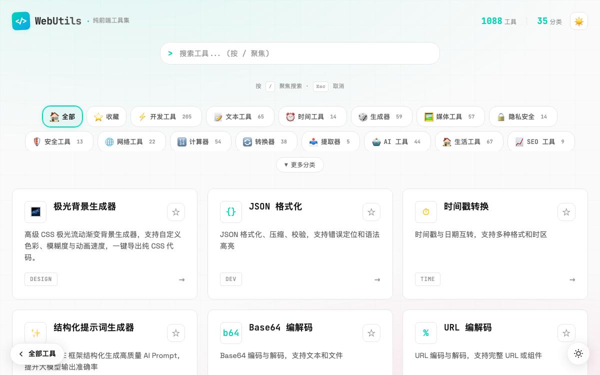This screenshot has height=375, width=600.
Task: Open the Base64 编解码 title
Action: [280, 327]
